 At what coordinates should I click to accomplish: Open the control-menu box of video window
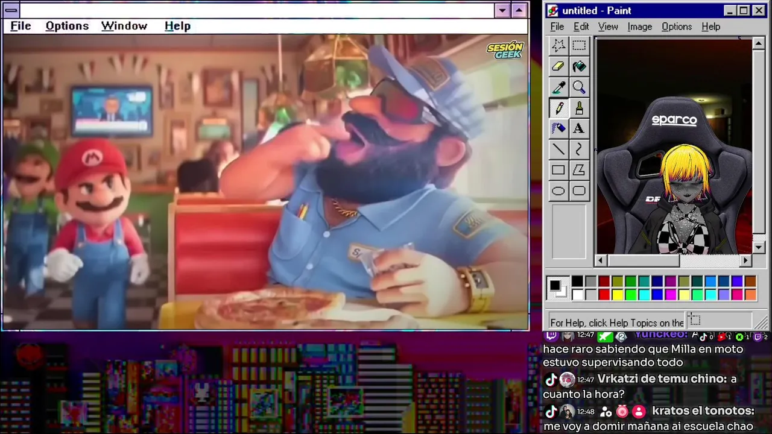[x=11, y=10]
